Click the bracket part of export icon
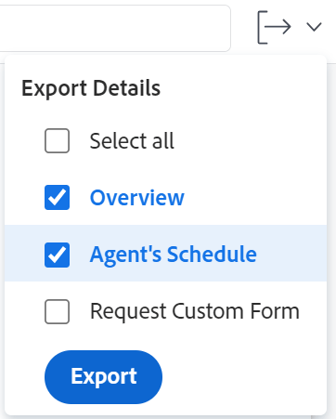 tap(262, 27)
